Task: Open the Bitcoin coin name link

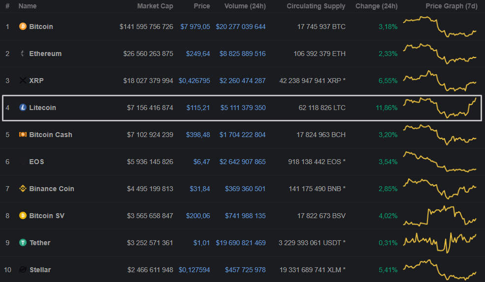Action: (x=41, y=27)
